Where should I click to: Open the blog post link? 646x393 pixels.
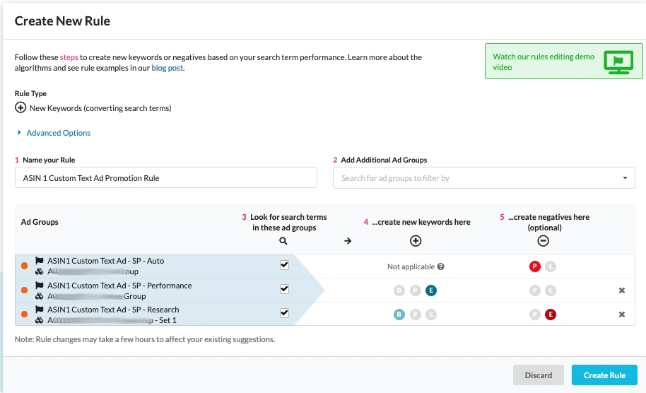(168, 69)
